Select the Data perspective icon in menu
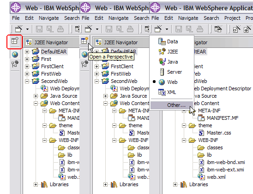This screenshot has height=194, width=253. 162,41
